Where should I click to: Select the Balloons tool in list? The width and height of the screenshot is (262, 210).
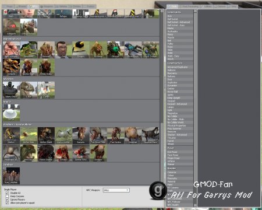click(x=180, y=70)
